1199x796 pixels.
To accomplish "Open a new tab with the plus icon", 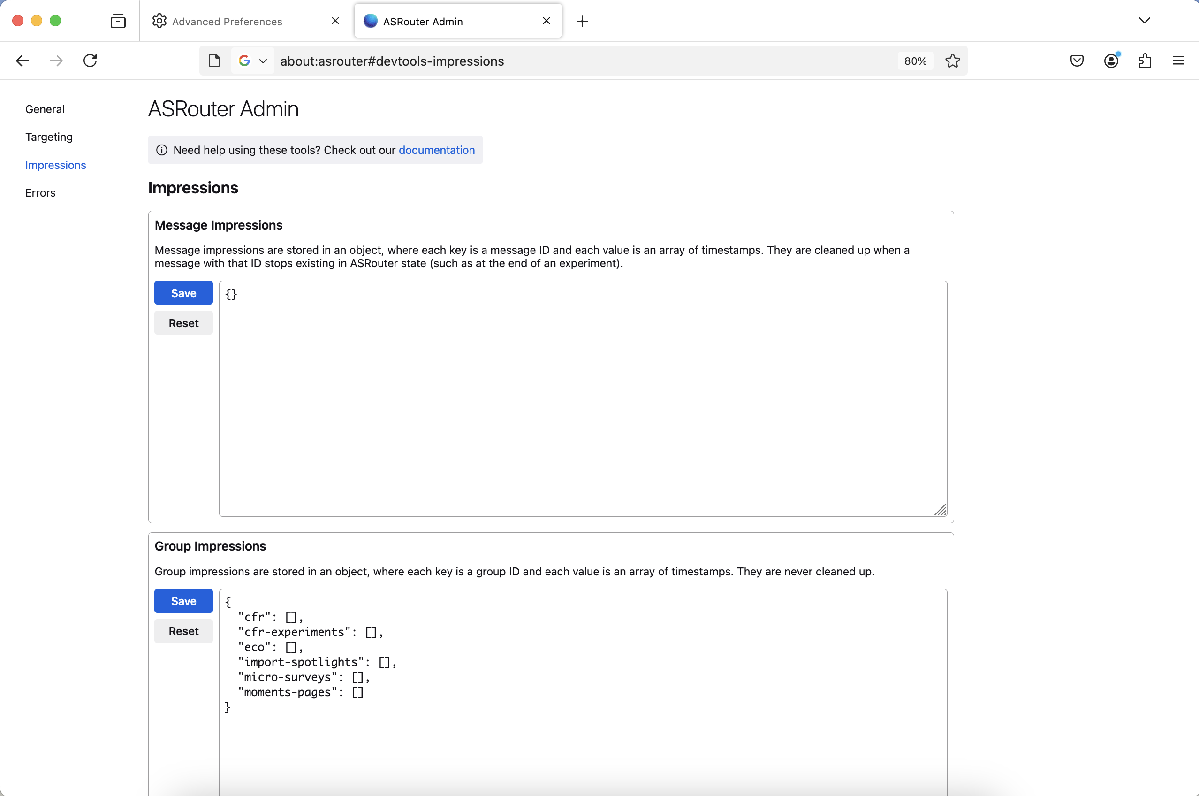I will pos(582,21).
